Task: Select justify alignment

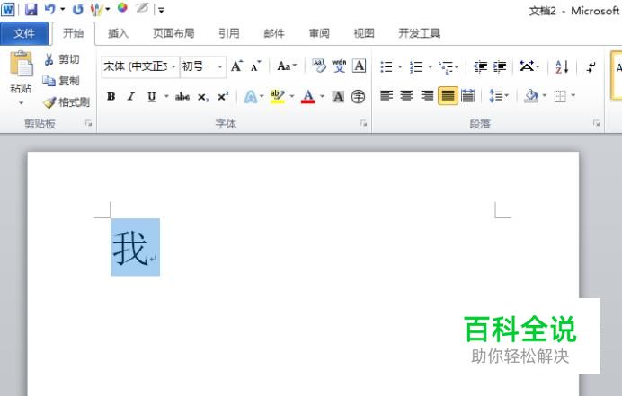Action: point(448,95)
